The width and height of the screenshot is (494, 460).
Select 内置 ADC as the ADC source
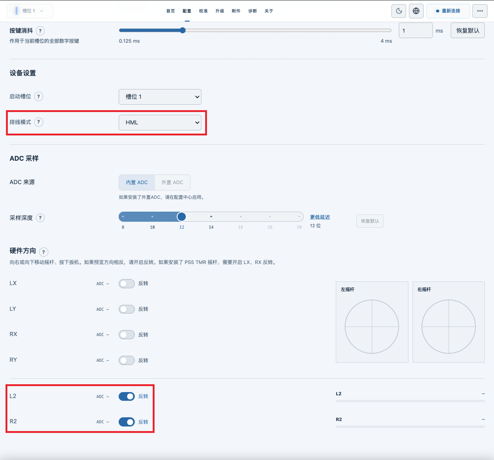click(137, 182)
